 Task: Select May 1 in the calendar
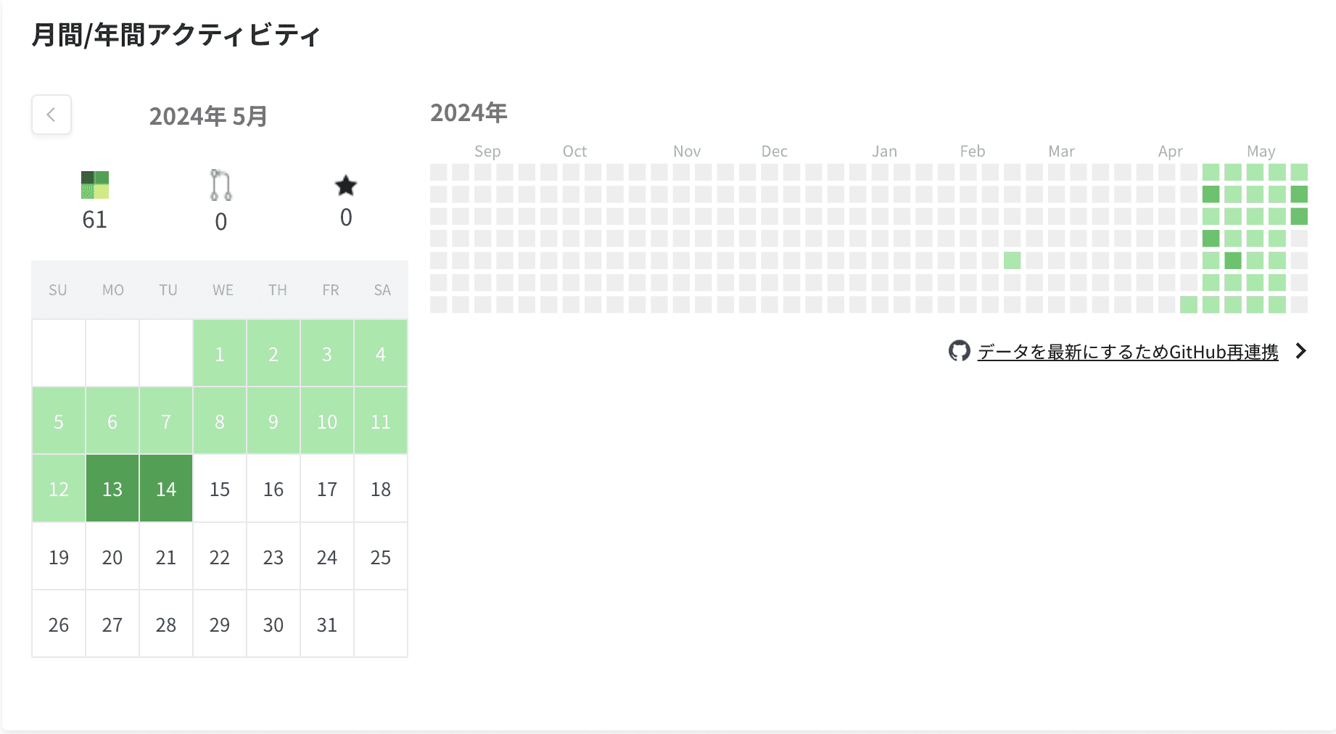pyautogui.click(x=220, y=354)
